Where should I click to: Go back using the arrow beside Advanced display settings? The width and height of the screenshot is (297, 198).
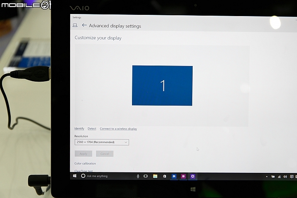(x=84, y=25)
